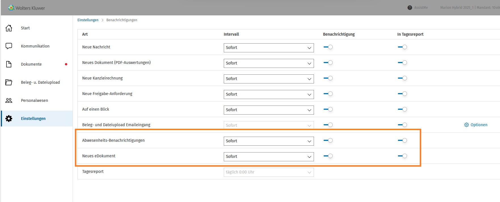Screen dimensions: 500x202
Task: Click the Intervall column header
Action: (231, 34)
